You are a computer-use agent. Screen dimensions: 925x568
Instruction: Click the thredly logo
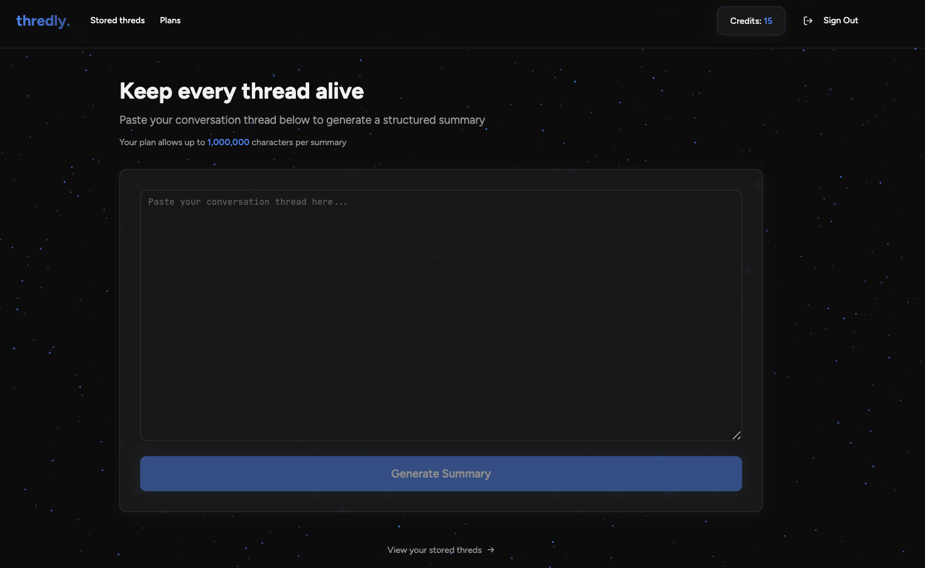42,21
